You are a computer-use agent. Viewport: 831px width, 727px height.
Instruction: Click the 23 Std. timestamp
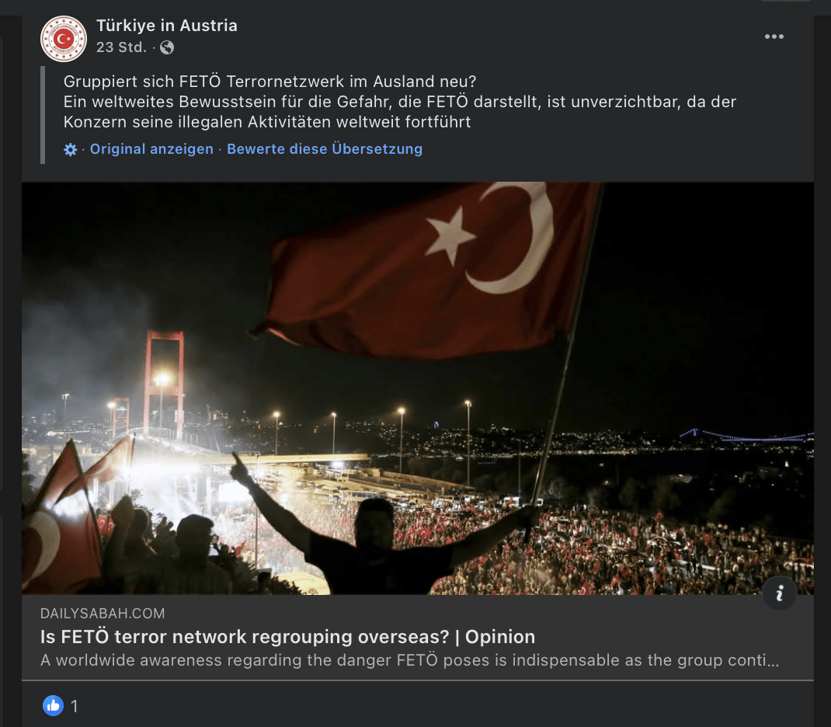pos(121,47)
